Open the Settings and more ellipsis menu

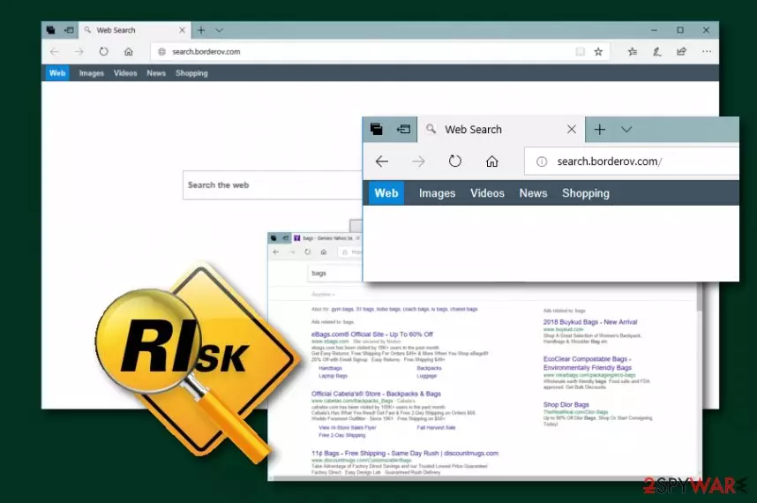pyautogui.click(x=707, y=52)
